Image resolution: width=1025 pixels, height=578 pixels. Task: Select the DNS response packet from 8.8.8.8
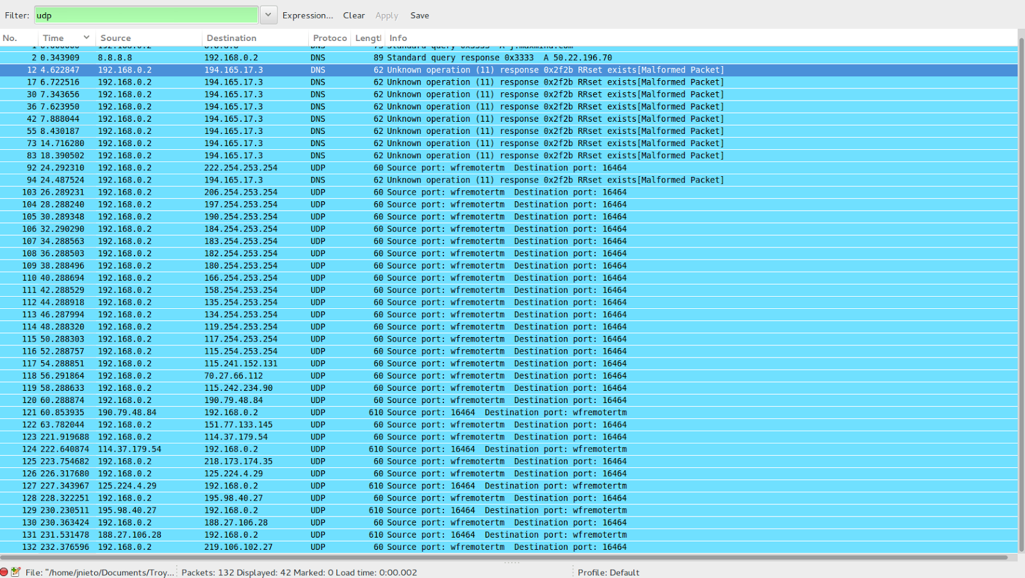point(256,57)
